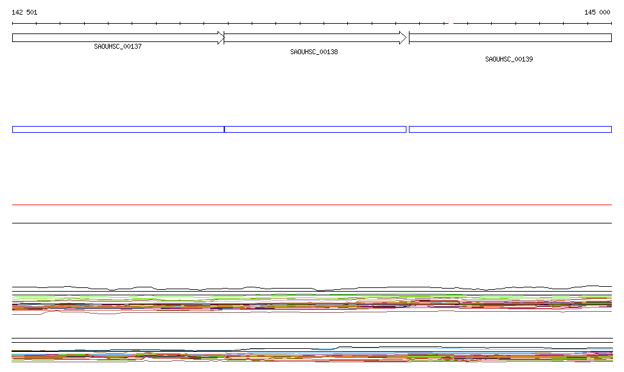Select the SAOUHSC_00139 label text

(x=509, y=60)
